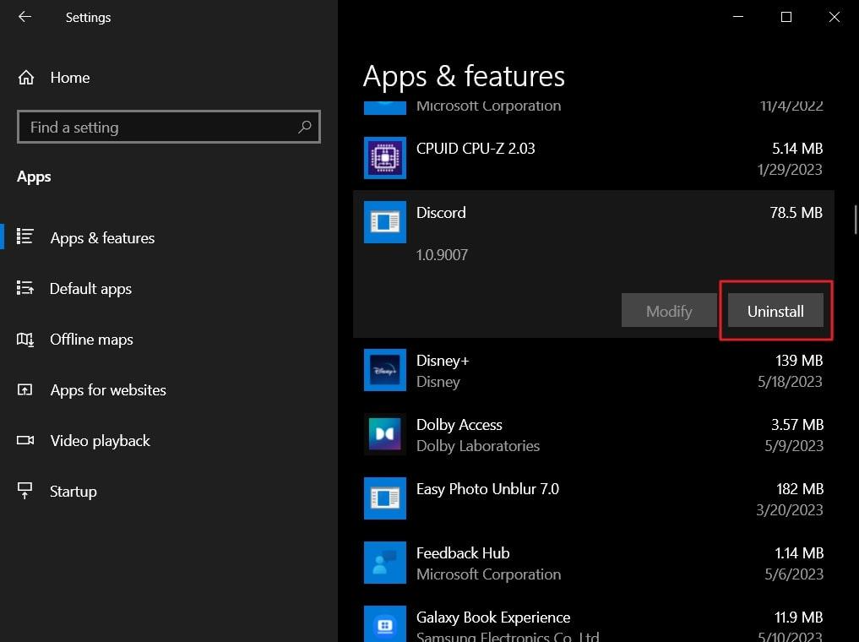Uninstall the Discord application

point(775,311)
